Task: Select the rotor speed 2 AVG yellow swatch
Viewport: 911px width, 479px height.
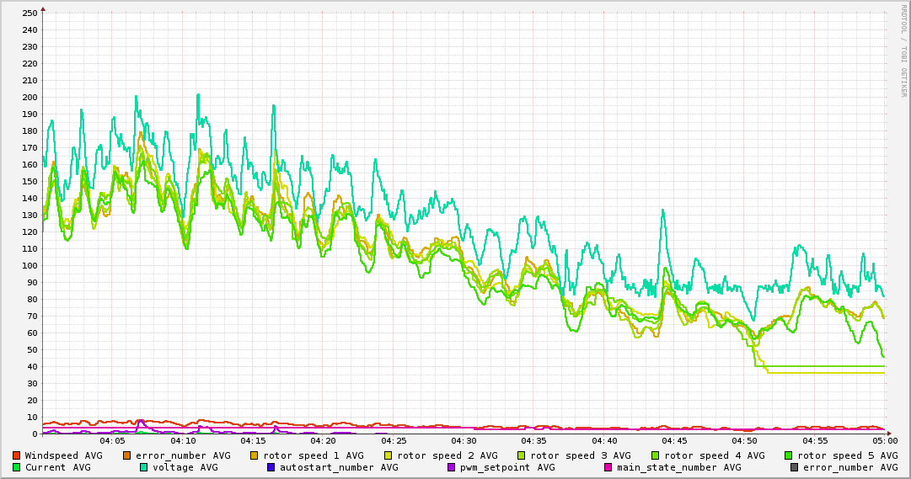Action: (x=389, y=455)
